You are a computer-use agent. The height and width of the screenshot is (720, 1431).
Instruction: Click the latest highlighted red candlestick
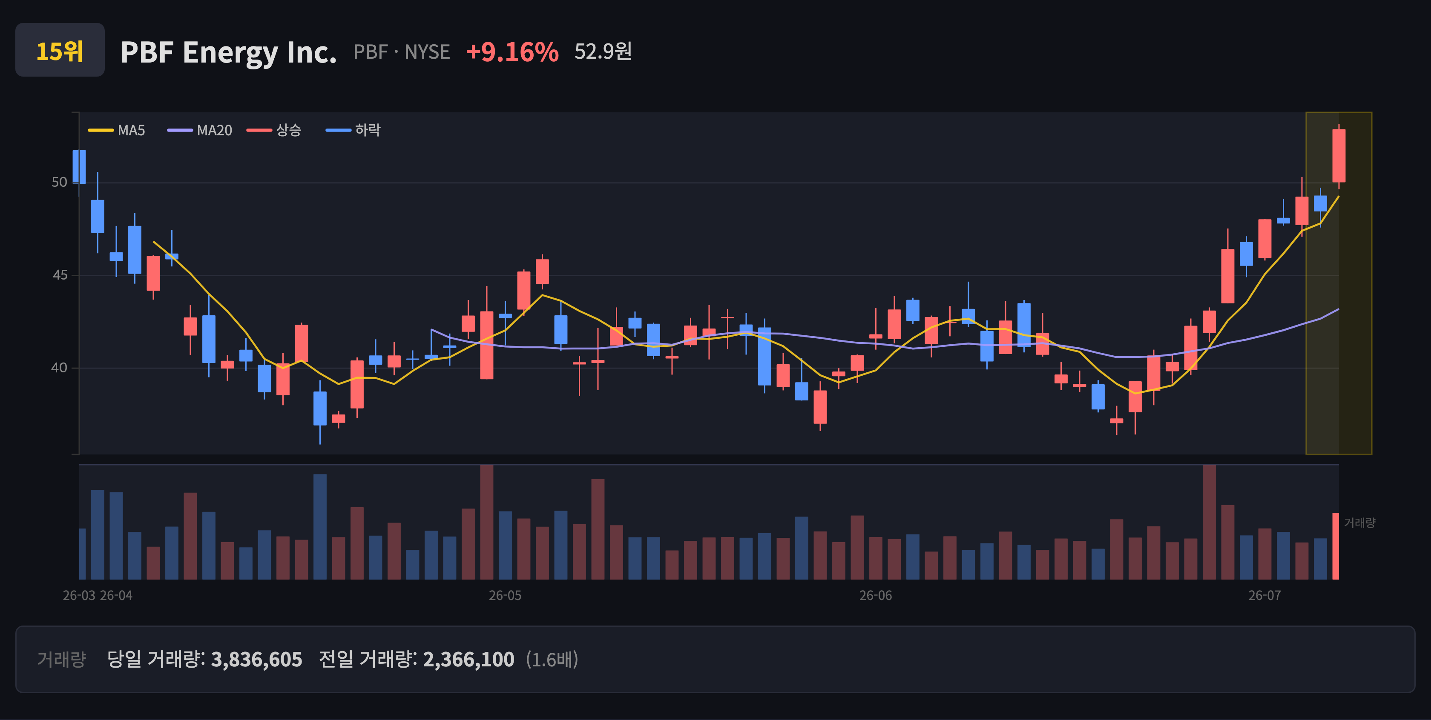(1338, 156)
